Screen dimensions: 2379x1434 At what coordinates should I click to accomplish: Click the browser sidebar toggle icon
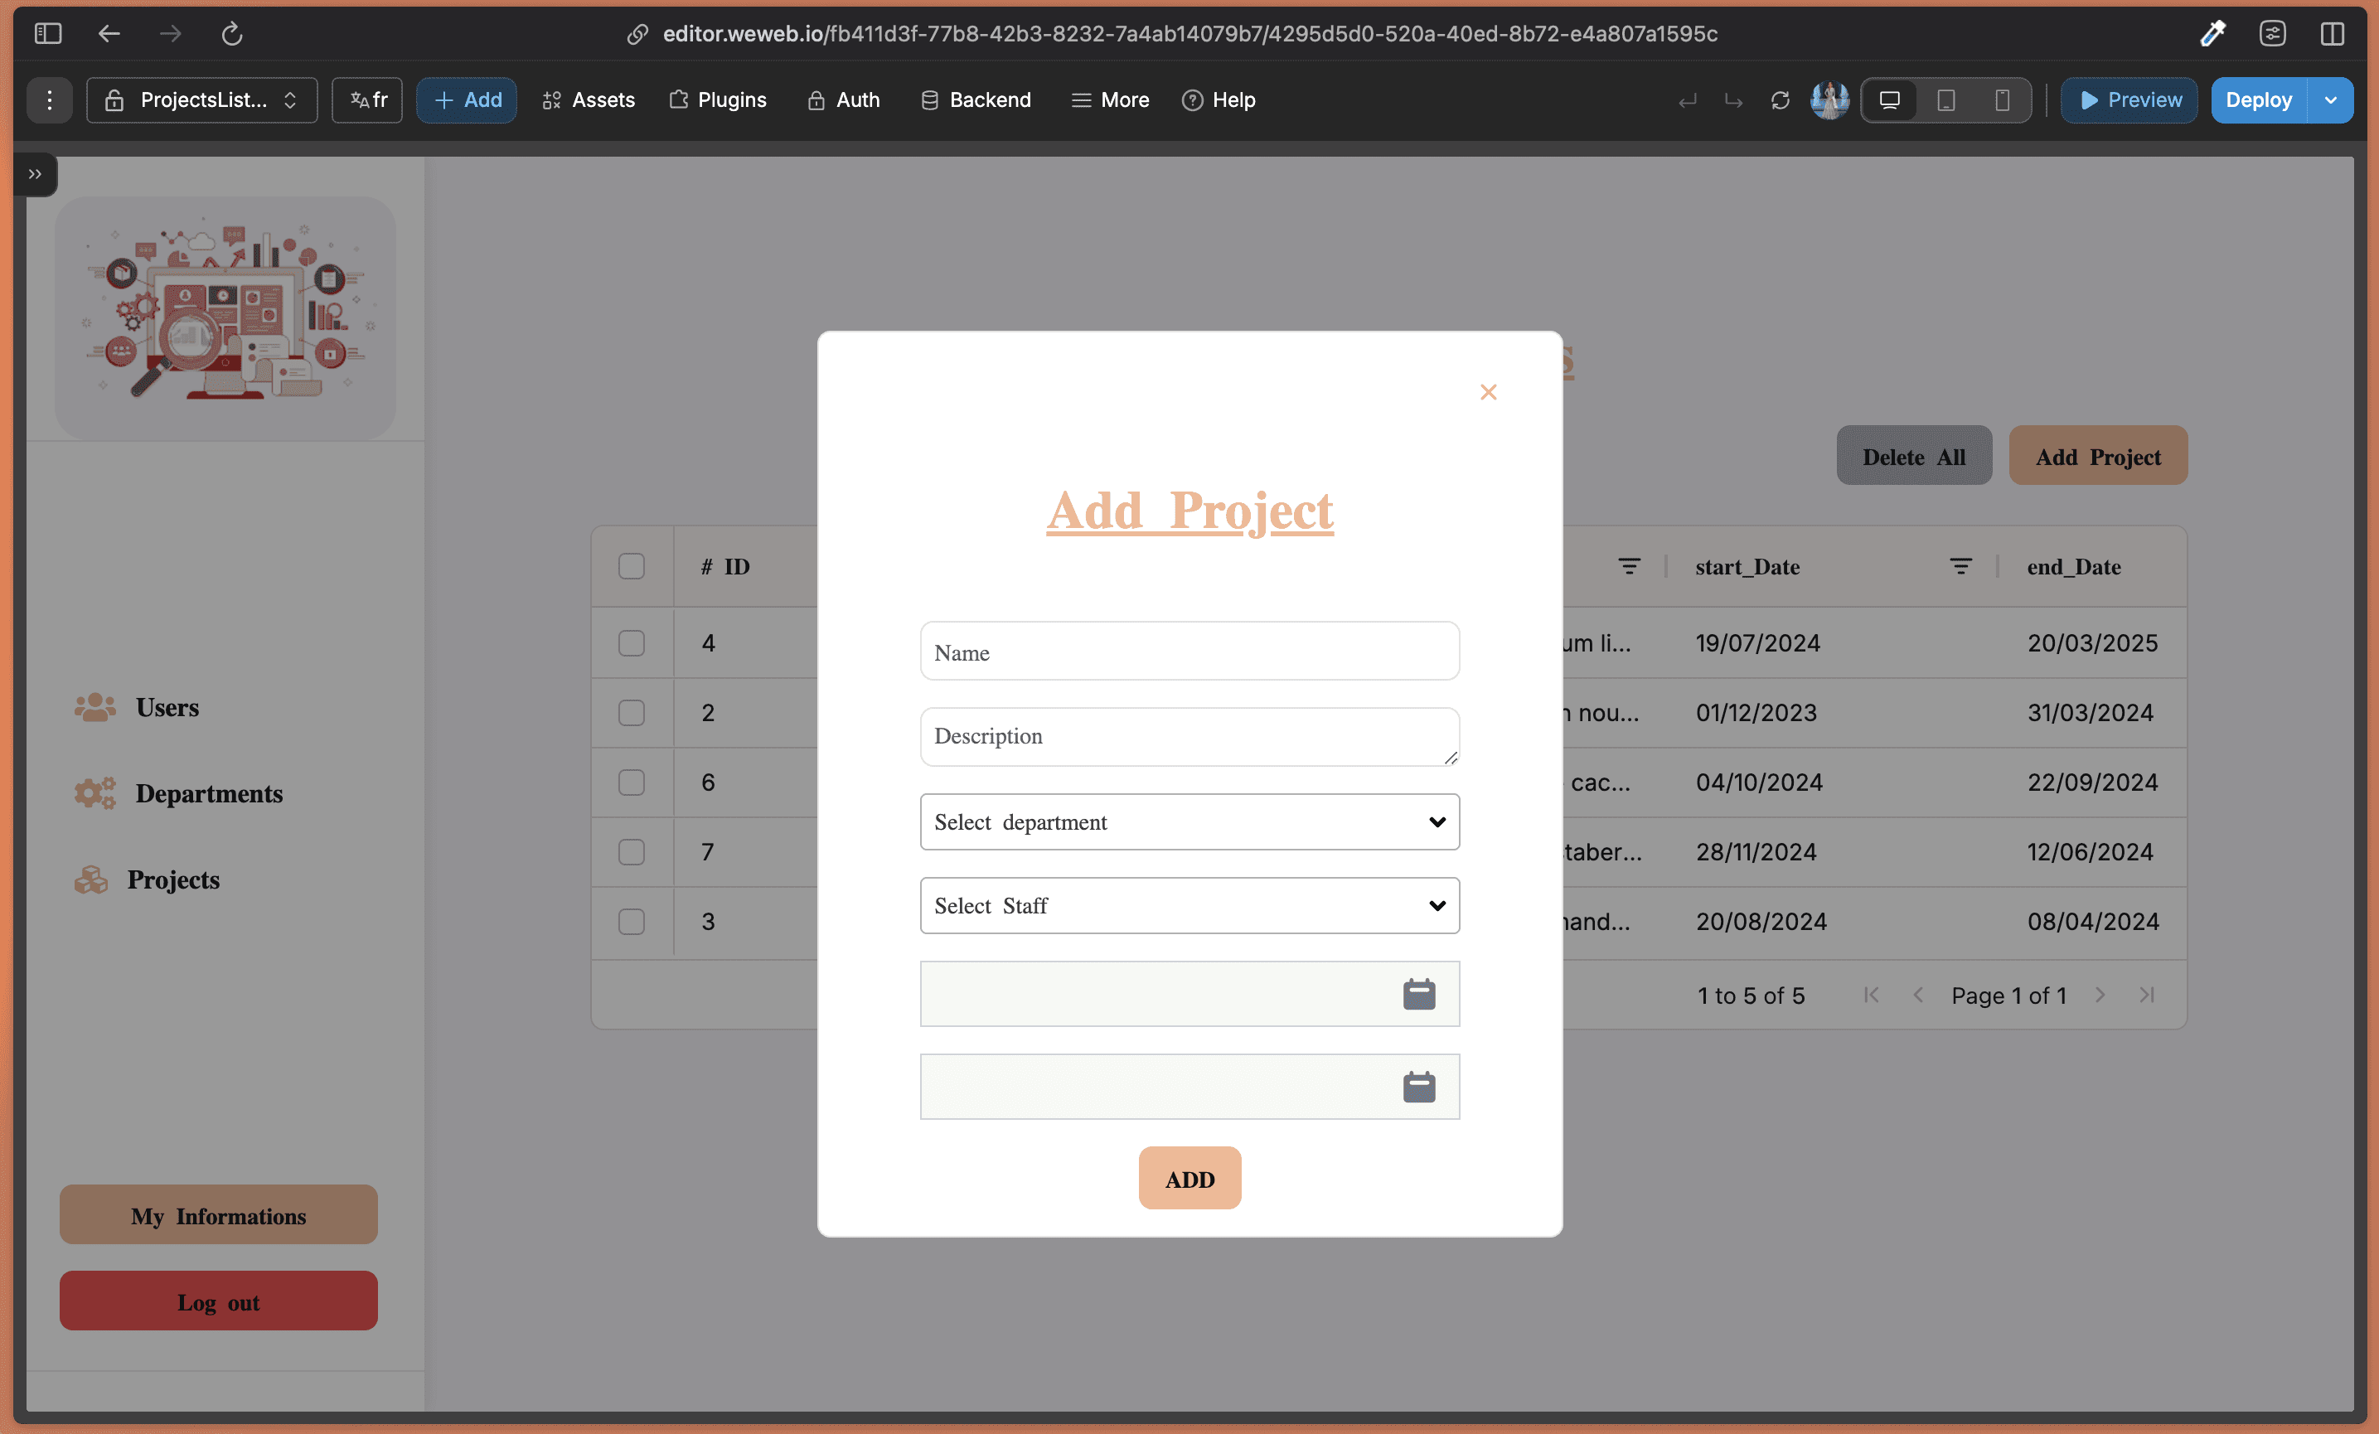tap(47, 34)
